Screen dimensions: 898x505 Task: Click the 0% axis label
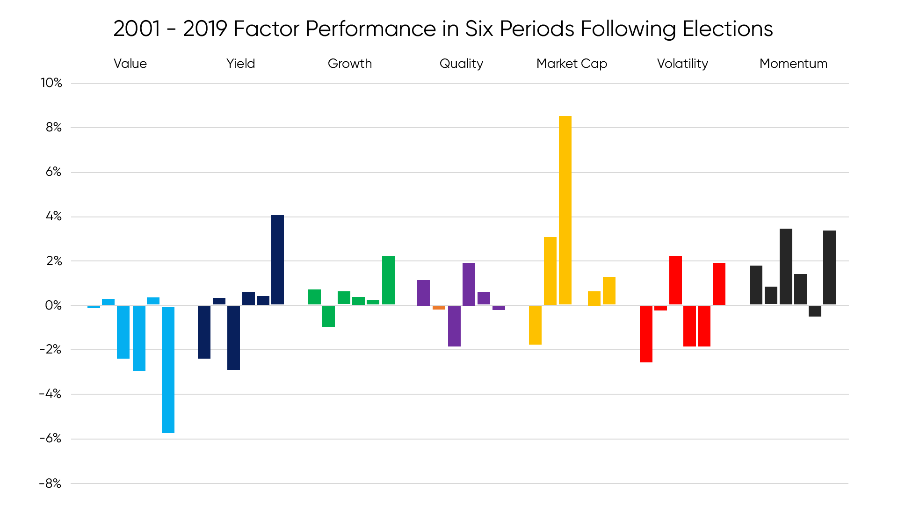[x=53, y=305]
